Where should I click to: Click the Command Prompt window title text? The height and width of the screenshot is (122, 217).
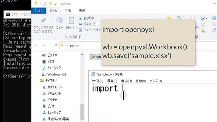click(x=21, y=14)
